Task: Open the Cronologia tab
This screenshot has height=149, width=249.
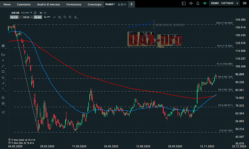Action: pyautogui.click(x=95, y=4)
